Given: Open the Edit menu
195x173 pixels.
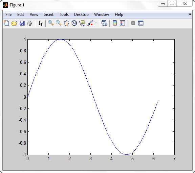Looking at the screenshot, I should (x=21, y=15).
